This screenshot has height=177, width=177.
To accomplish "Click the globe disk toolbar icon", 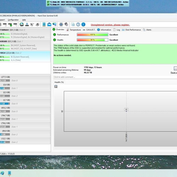I will pyautogui.click(x=22, y=24).
